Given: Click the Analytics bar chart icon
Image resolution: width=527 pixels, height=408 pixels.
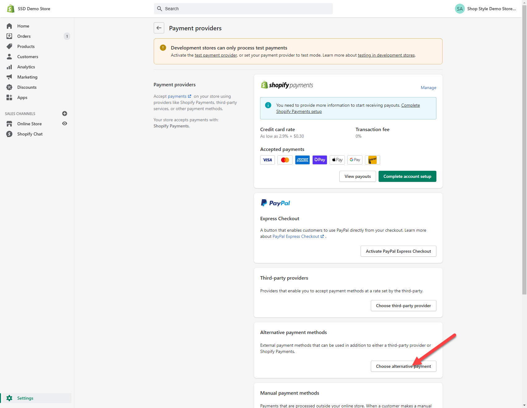Looking at the screenshot, I should pyautogui.click(x=9, y=67).
